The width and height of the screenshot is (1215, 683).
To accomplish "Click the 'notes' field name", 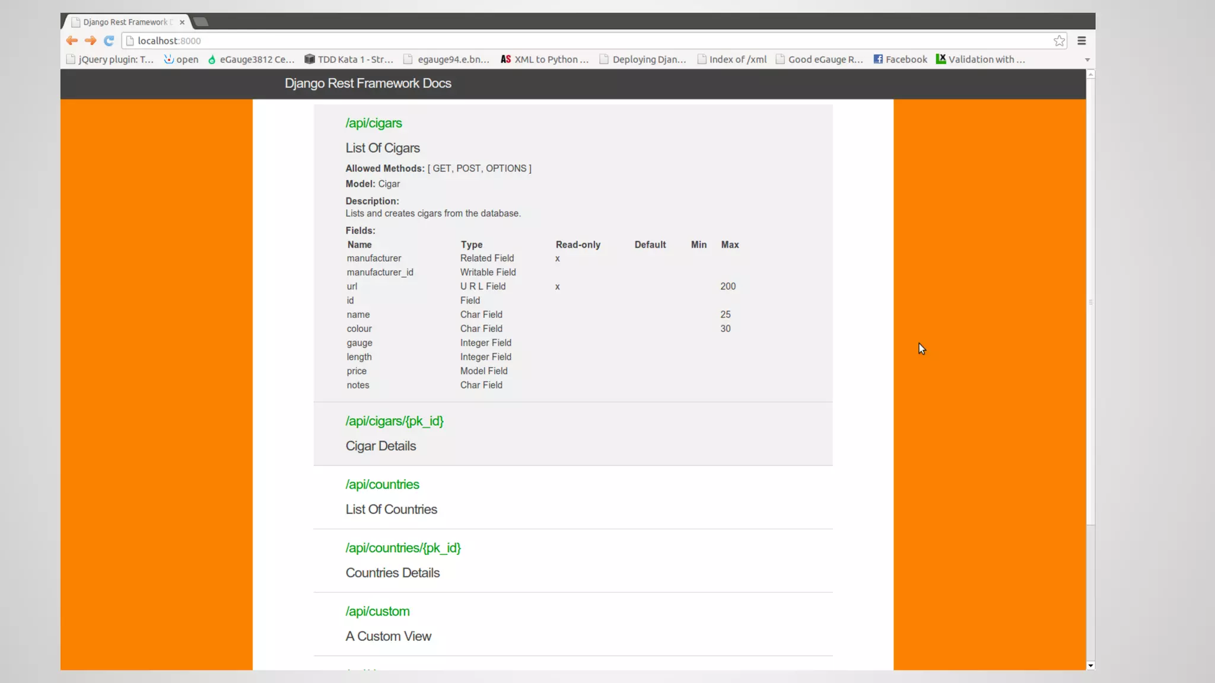I will click(x=358, y=385).
